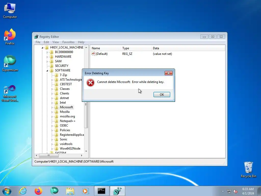Expand the BCD00000000 key

tap(47, 52)
